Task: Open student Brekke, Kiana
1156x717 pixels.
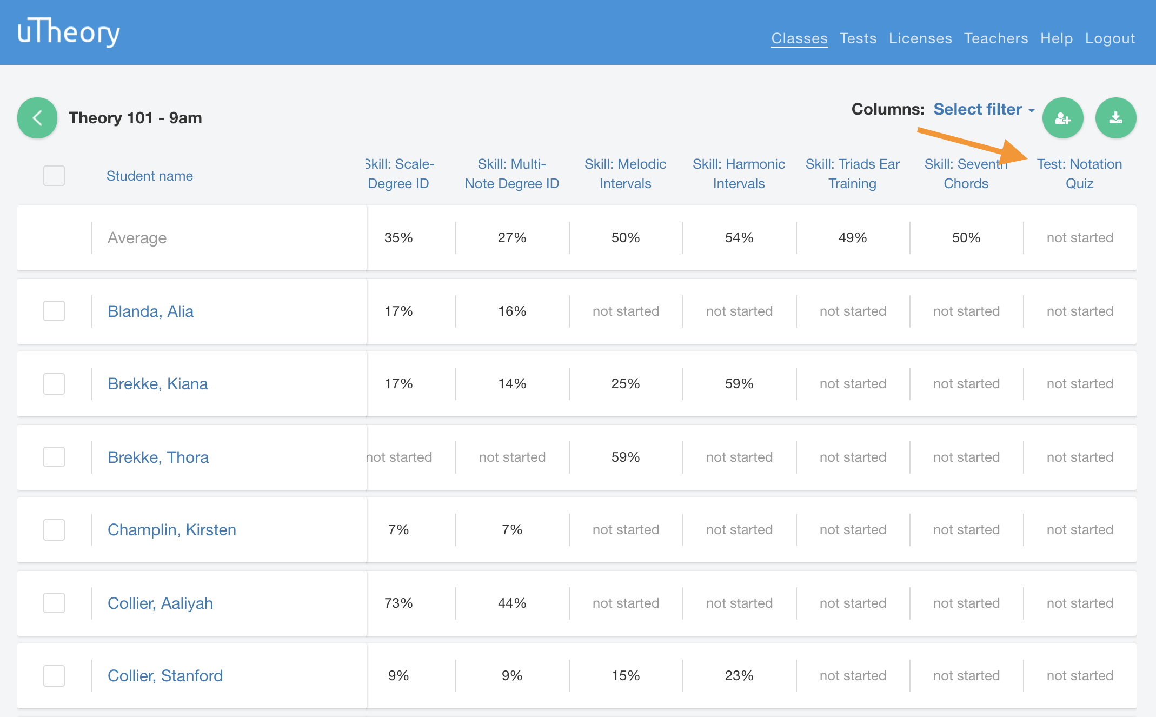Action: pos(157,384)
